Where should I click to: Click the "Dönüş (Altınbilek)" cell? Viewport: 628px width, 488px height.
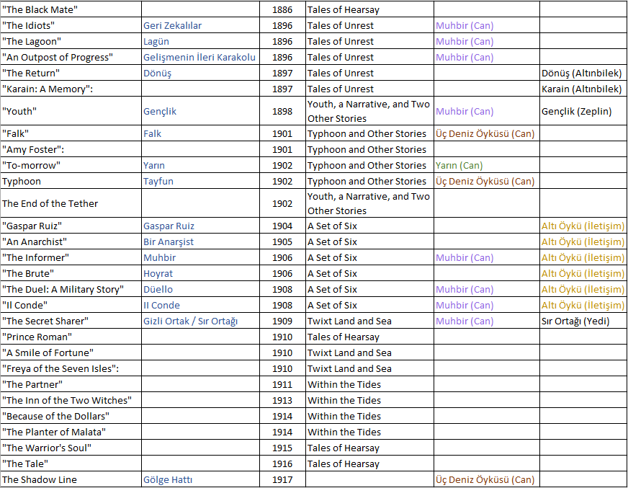[x=581, y=73]
